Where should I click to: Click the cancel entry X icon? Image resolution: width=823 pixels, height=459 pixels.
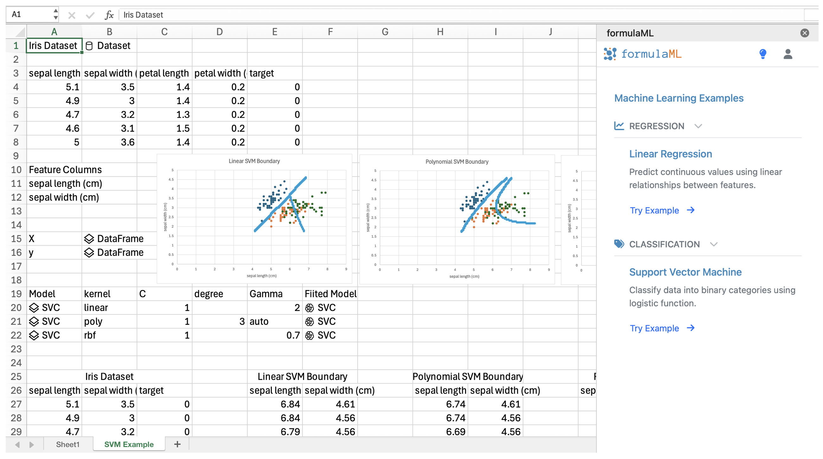tap(72, 15)
